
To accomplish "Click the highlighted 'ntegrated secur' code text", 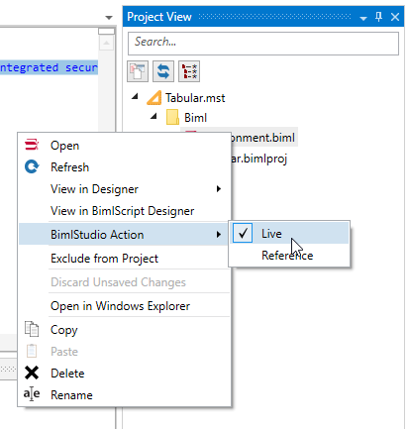I will coord(49,67).
